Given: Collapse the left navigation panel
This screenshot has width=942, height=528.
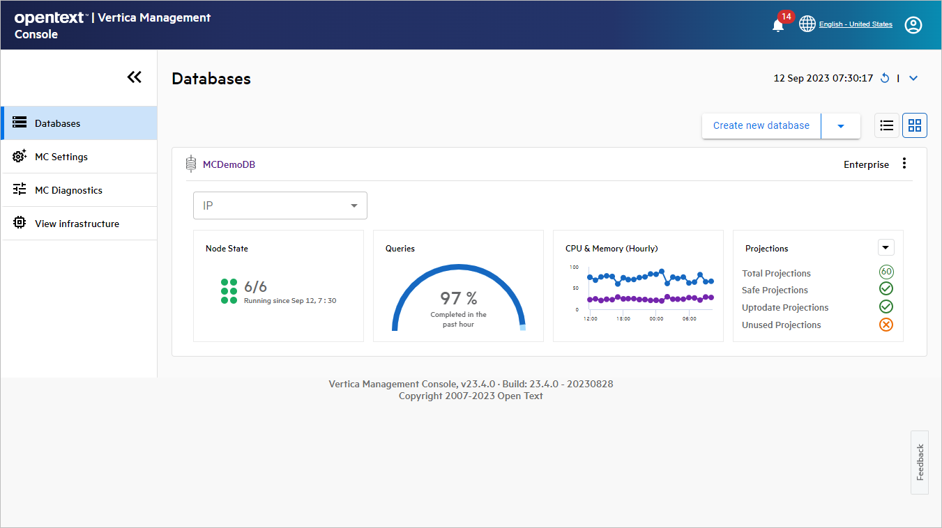Looking at the screenshot, I should click(x=135, y=77).
